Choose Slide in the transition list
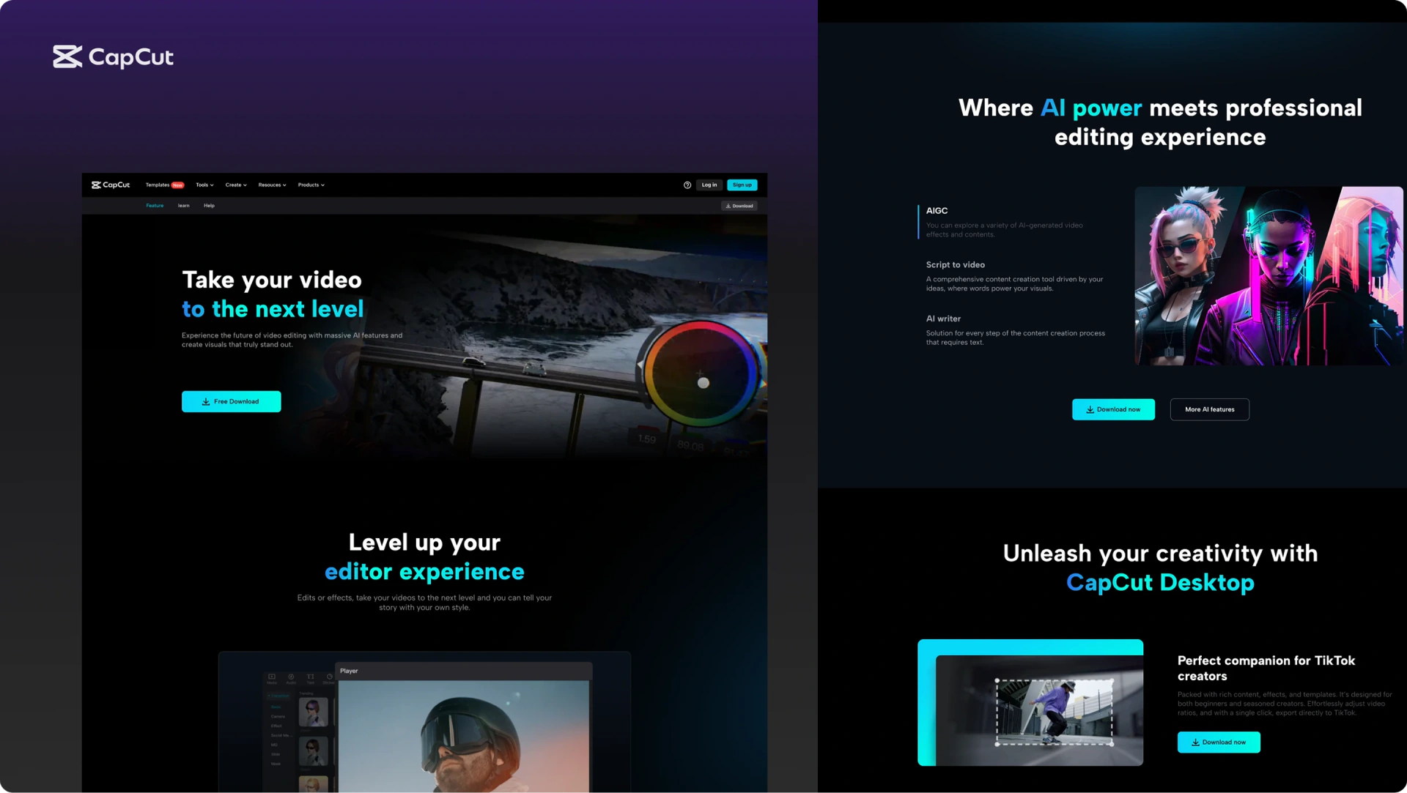The height and width of the screenshot is (793, 1407). pos(276,755)
